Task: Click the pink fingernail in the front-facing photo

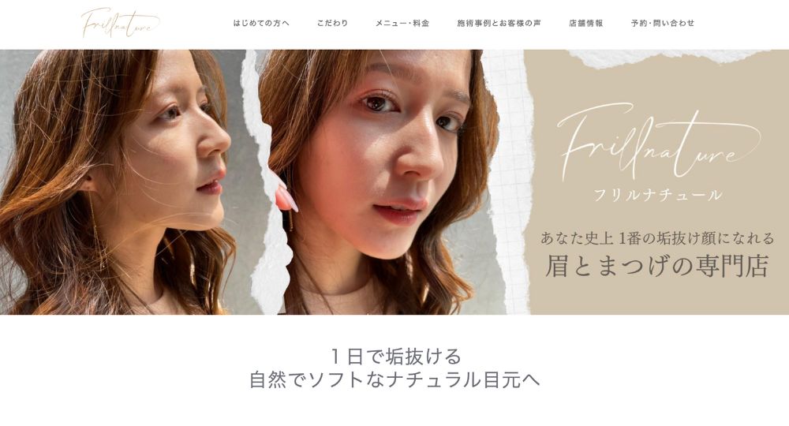Action: 286,196
